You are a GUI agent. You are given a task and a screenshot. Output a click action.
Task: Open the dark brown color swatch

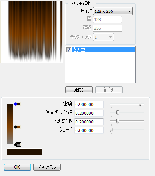click(25, 152)
